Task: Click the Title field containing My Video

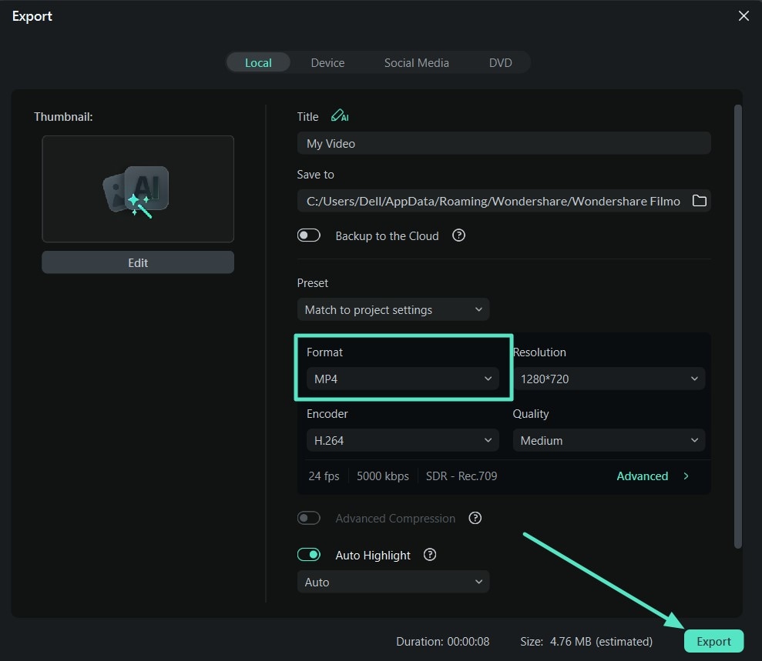Action: click(x=504, y=143)
